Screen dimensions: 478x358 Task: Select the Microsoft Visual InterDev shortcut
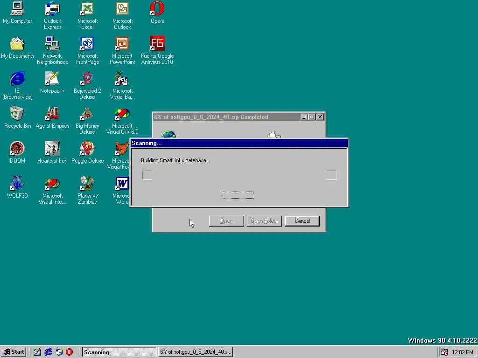tap(52, 191)
